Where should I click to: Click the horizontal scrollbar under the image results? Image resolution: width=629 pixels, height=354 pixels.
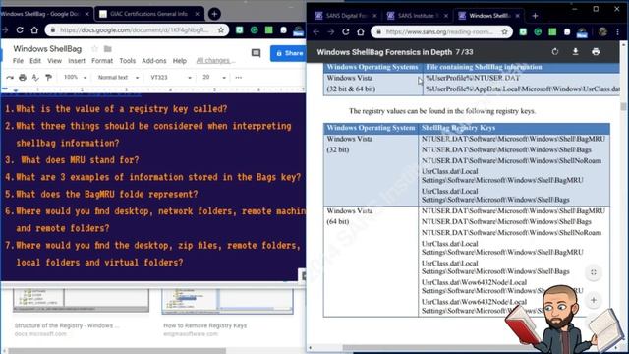116,351
